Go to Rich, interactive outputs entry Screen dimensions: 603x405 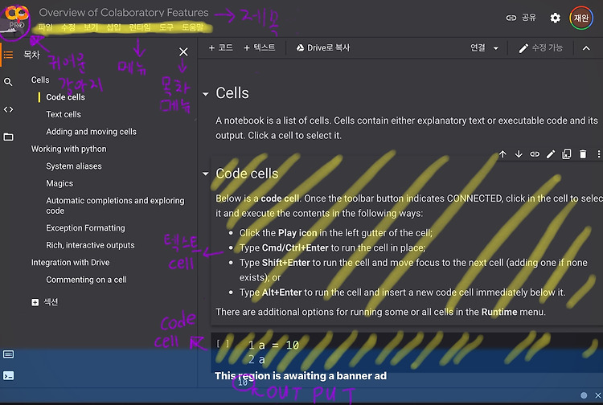pos(90,245)
